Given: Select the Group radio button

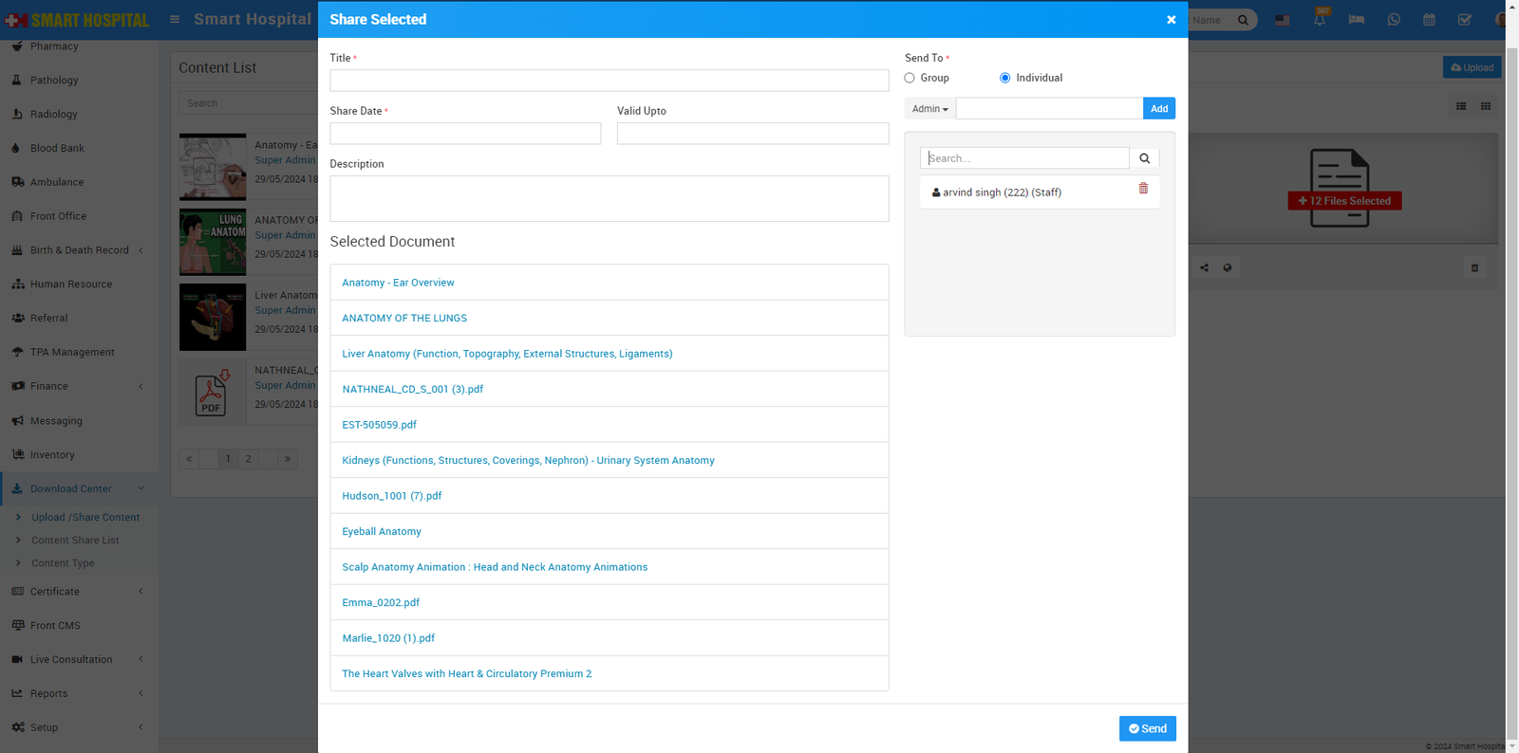Looking at the screenshot, I should 910,78.
